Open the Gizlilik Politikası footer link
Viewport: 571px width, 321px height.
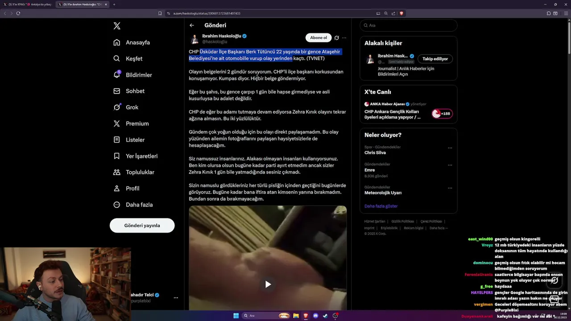coord(403,222)
